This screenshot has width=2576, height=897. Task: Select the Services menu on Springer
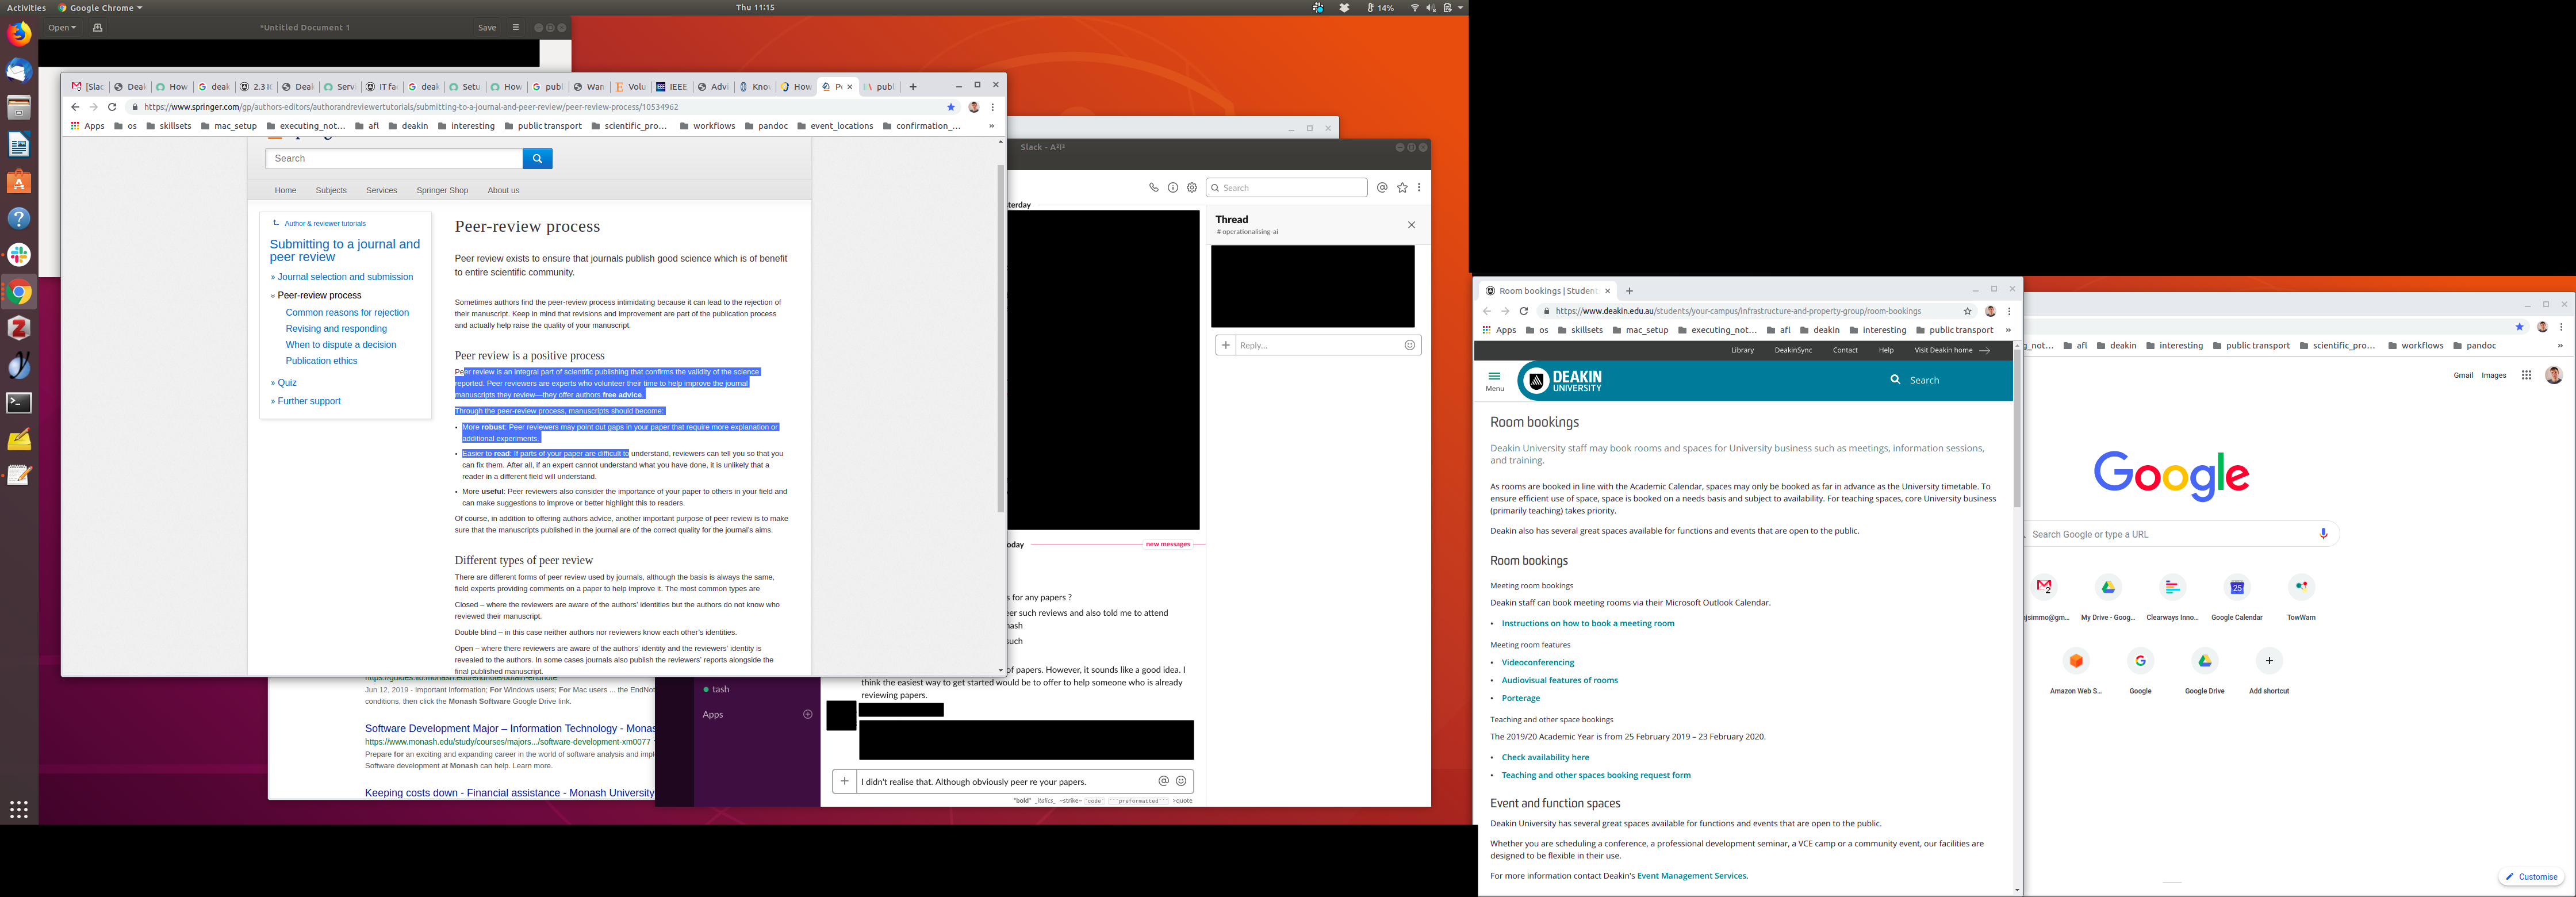[381, 190]
